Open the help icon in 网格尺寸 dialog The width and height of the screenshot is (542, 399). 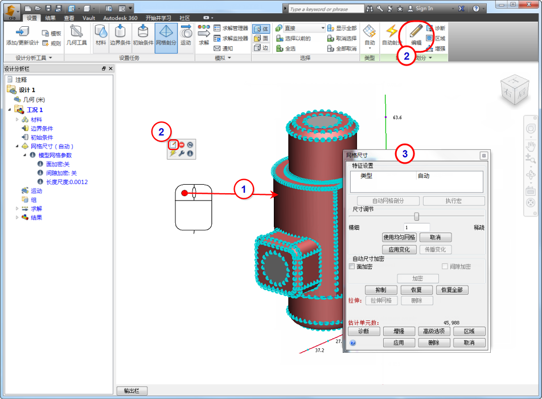pos(352,343)
